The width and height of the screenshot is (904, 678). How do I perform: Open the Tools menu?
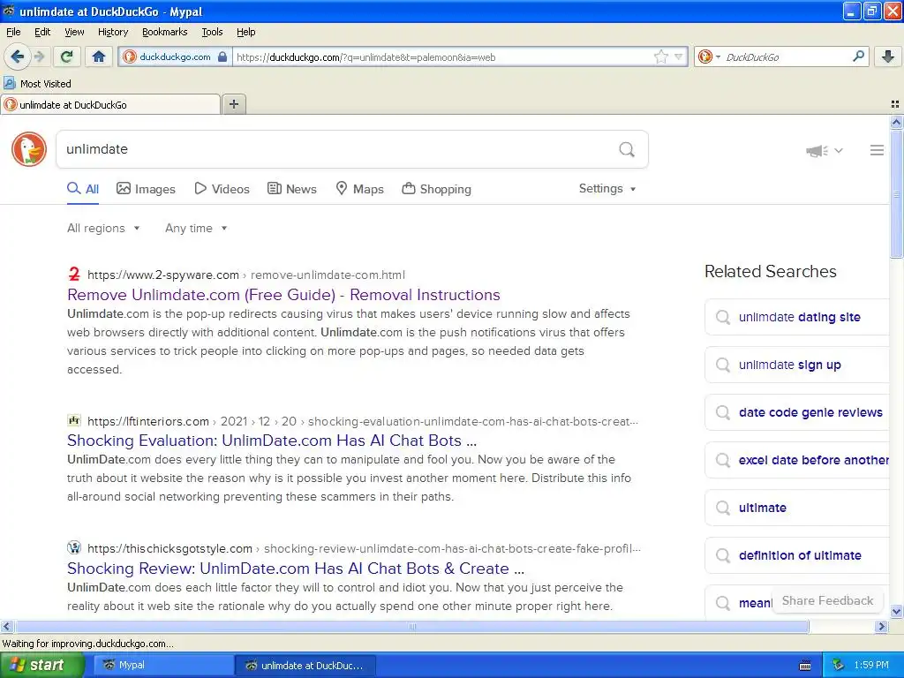tap(212, 32)
